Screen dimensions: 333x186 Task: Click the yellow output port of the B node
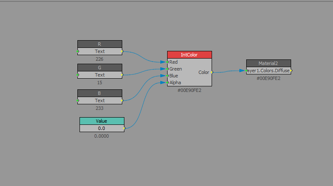tap(122, 100)
